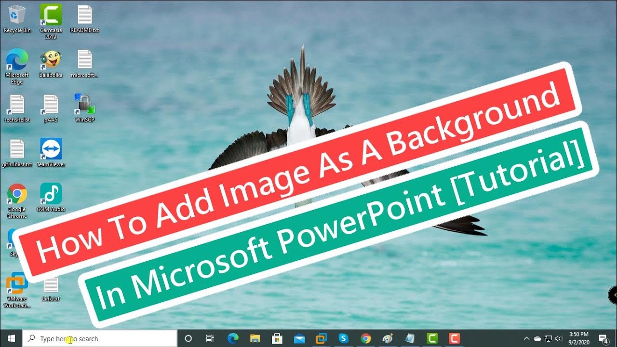Viewport: 617px width, 347px height.
Task: Open File Explorer from the taskbar
Action: pos(255,338)
